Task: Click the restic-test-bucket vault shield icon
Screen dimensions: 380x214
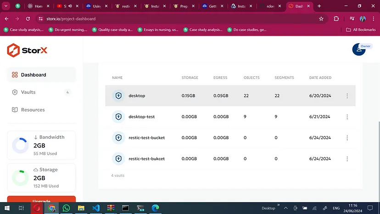Action: coord(118,138)
